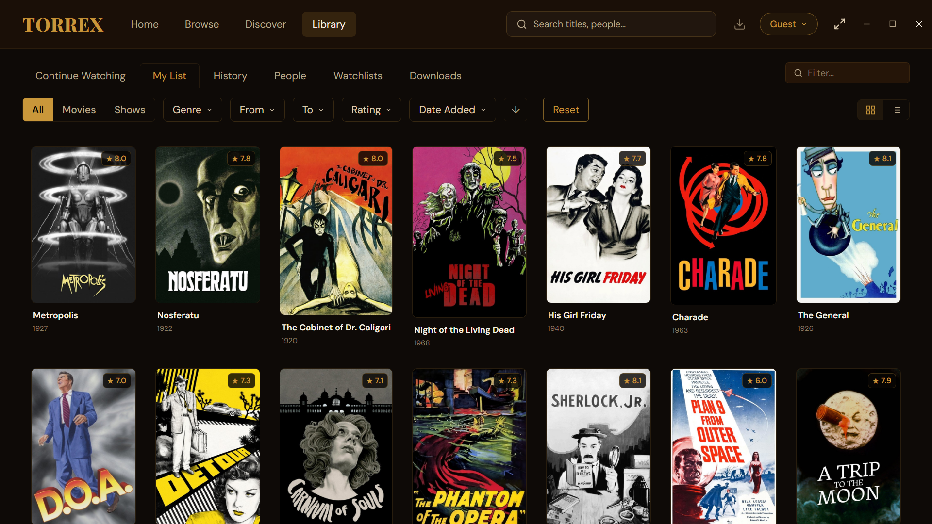Image resolution: width=932 pixels, height=524 pixels.
Task: Expand the Rating filter dropdown
Action: (x=371, y=110)
